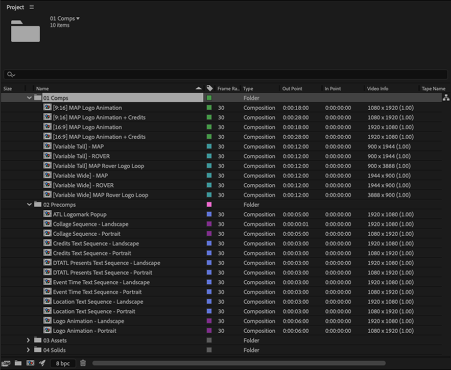Image resolution: width=451 pixels, height=370 pixels.
Task: Collapse the 02 Precomps folder
Action: click(29, 205)
